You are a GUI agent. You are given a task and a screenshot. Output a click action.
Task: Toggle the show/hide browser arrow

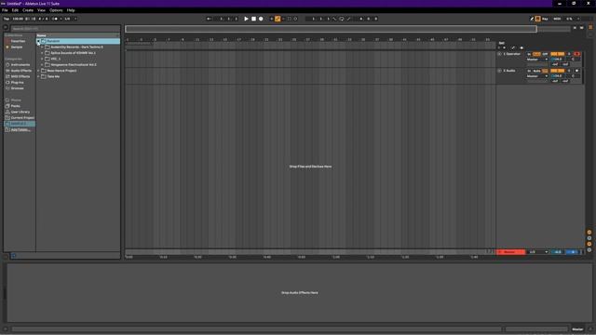(6, 27)
